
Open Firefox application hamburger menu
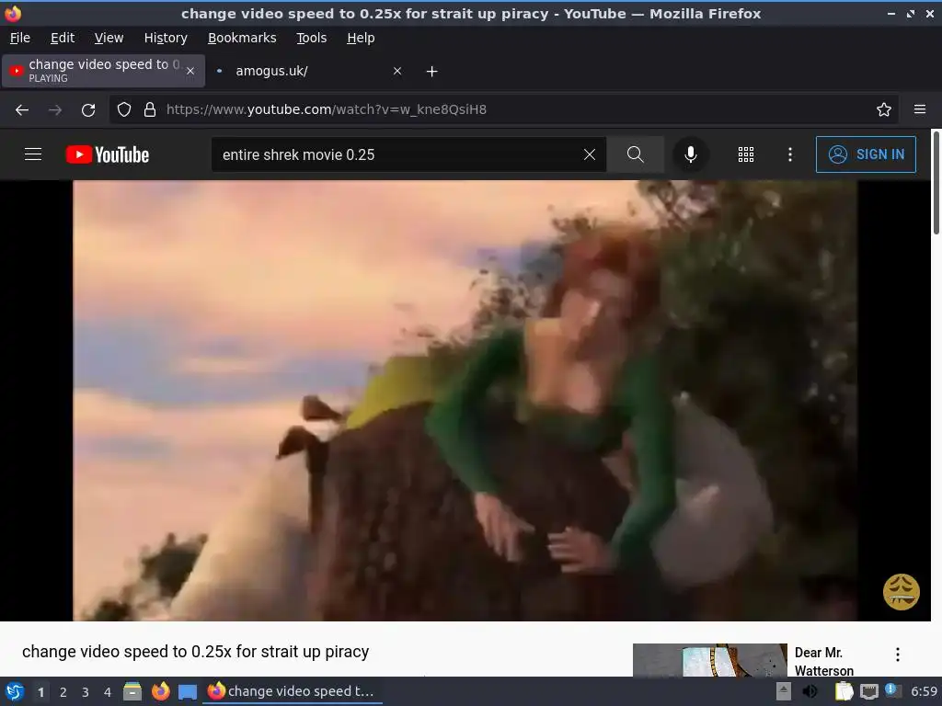coord(920,109)
